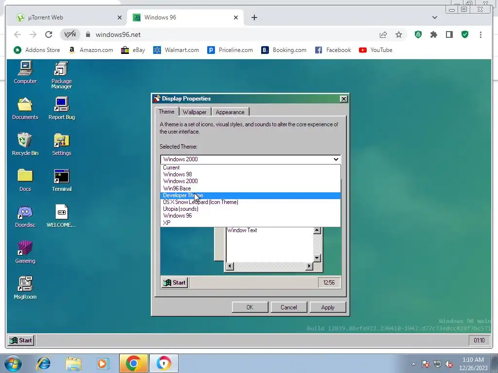Viewport: 498px width, 373px height.
Task: Close the µTorrent Web tab
Action: pyautogui.click(x=120, y=17)
